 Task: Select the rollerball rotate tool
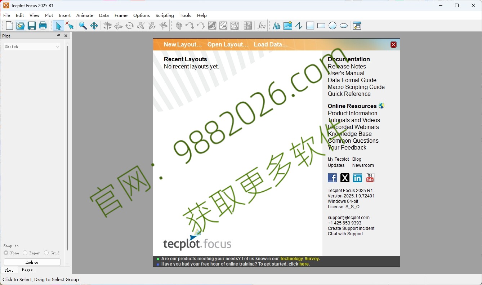119,26
